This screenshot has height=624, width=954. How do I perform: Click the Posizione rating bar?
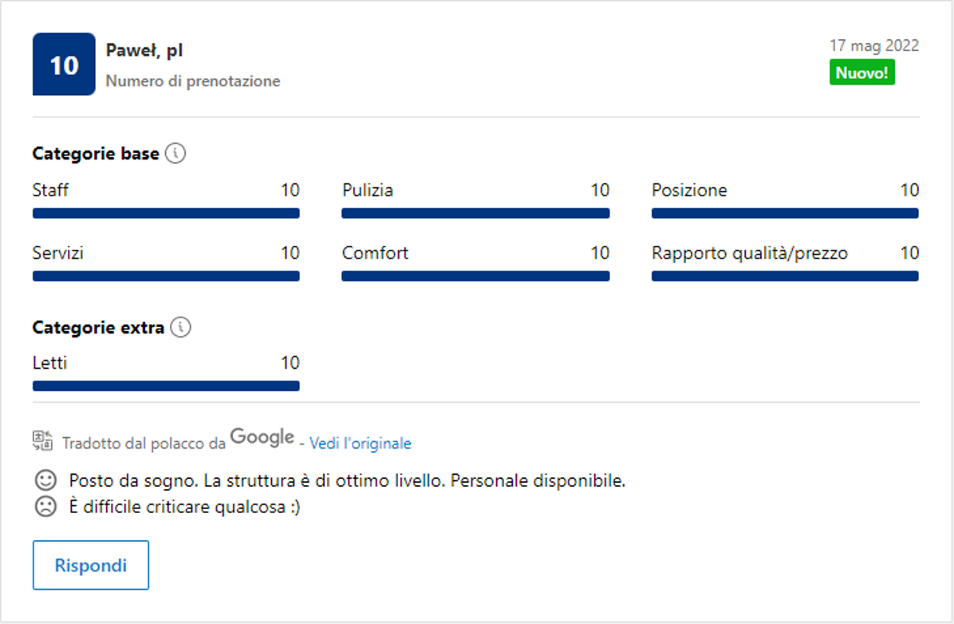[x=785, y=213]
